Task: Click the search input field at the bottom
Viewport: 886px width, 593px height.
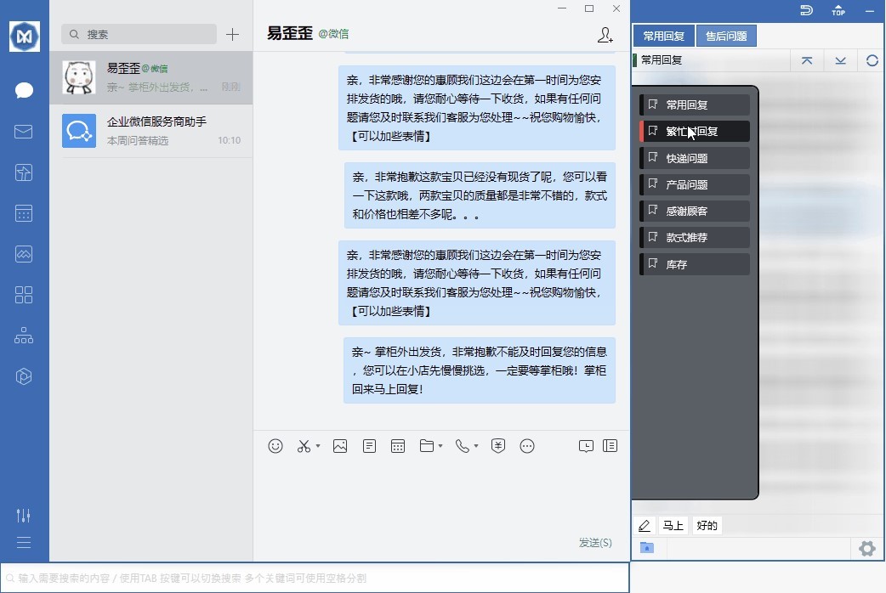Action: tap(315, 578)
